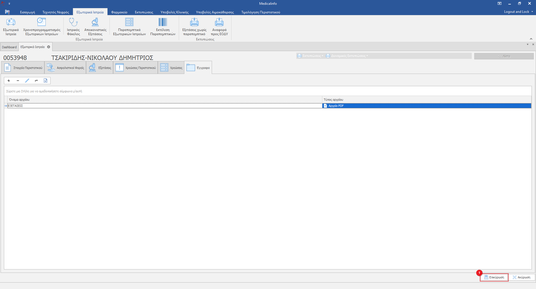Image resolution: width=536 pixels, height=289 pixels.
Task: Click the edit pencil icon
Action: 27,81
